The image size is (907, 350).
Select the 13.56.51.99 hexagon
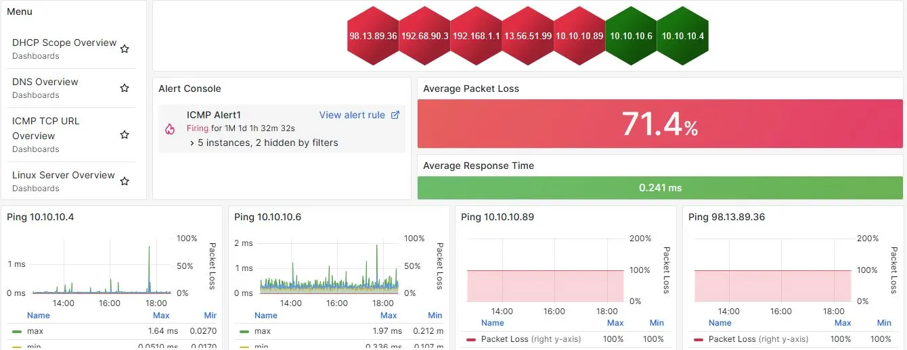point(528,36)
